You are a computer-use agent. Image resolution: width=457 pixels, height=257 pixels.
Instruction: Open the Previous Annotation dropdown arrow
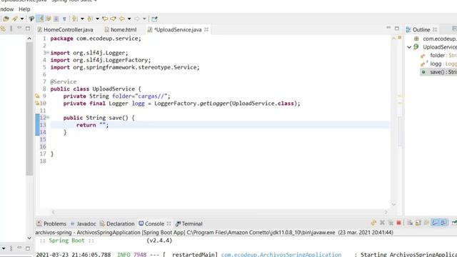tap(97, 19)
